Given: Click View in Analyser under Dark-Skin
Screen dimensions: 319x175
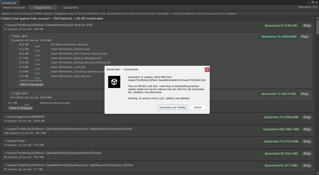Looking at the screenshot, I should tap(31, 84).
